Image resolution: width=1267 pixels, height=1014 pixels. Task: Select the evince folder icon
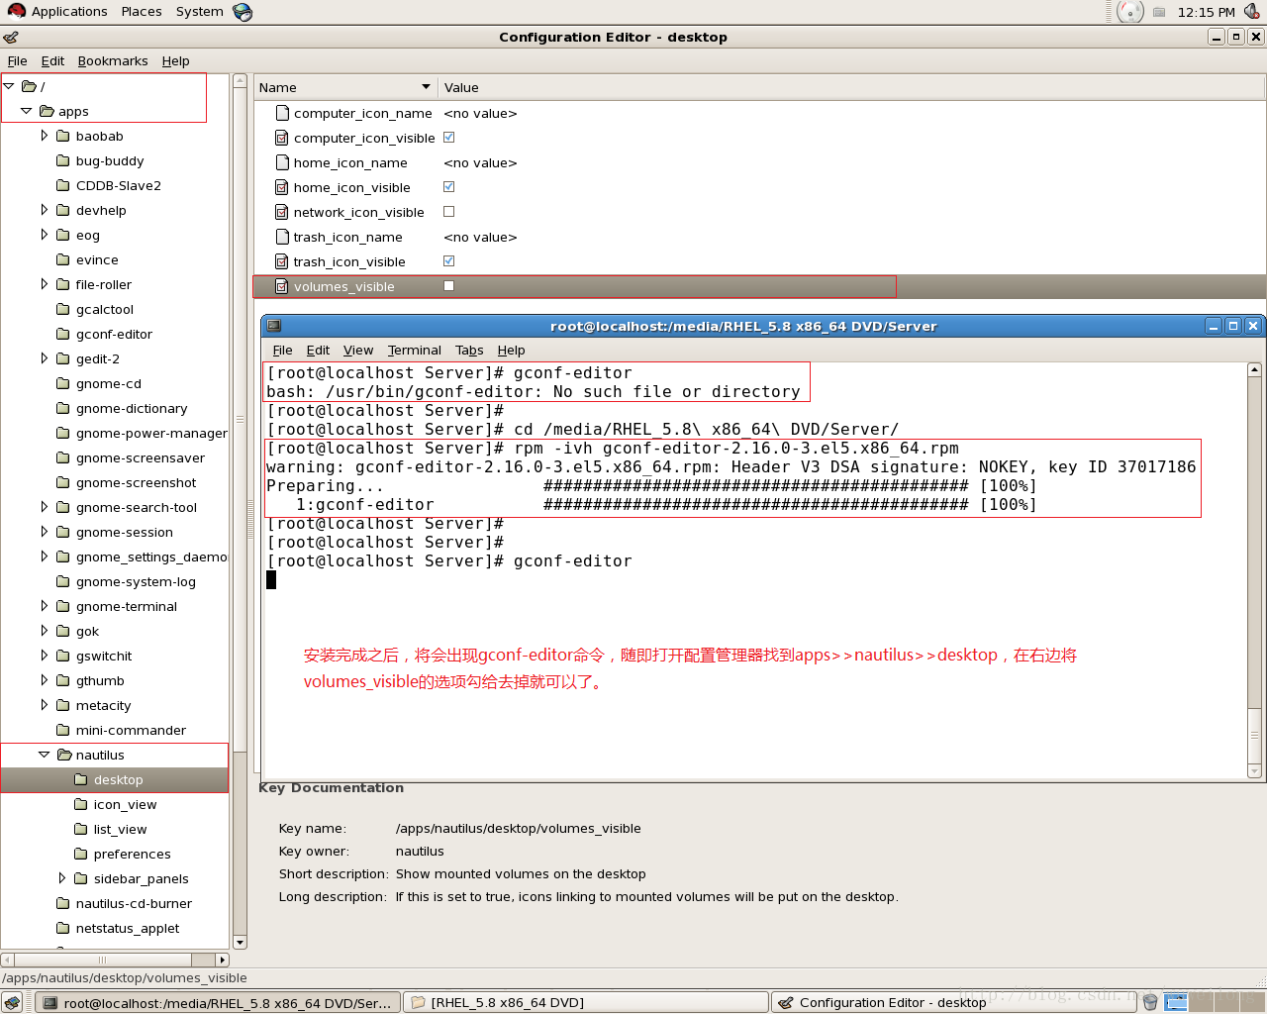click(63, 259)
